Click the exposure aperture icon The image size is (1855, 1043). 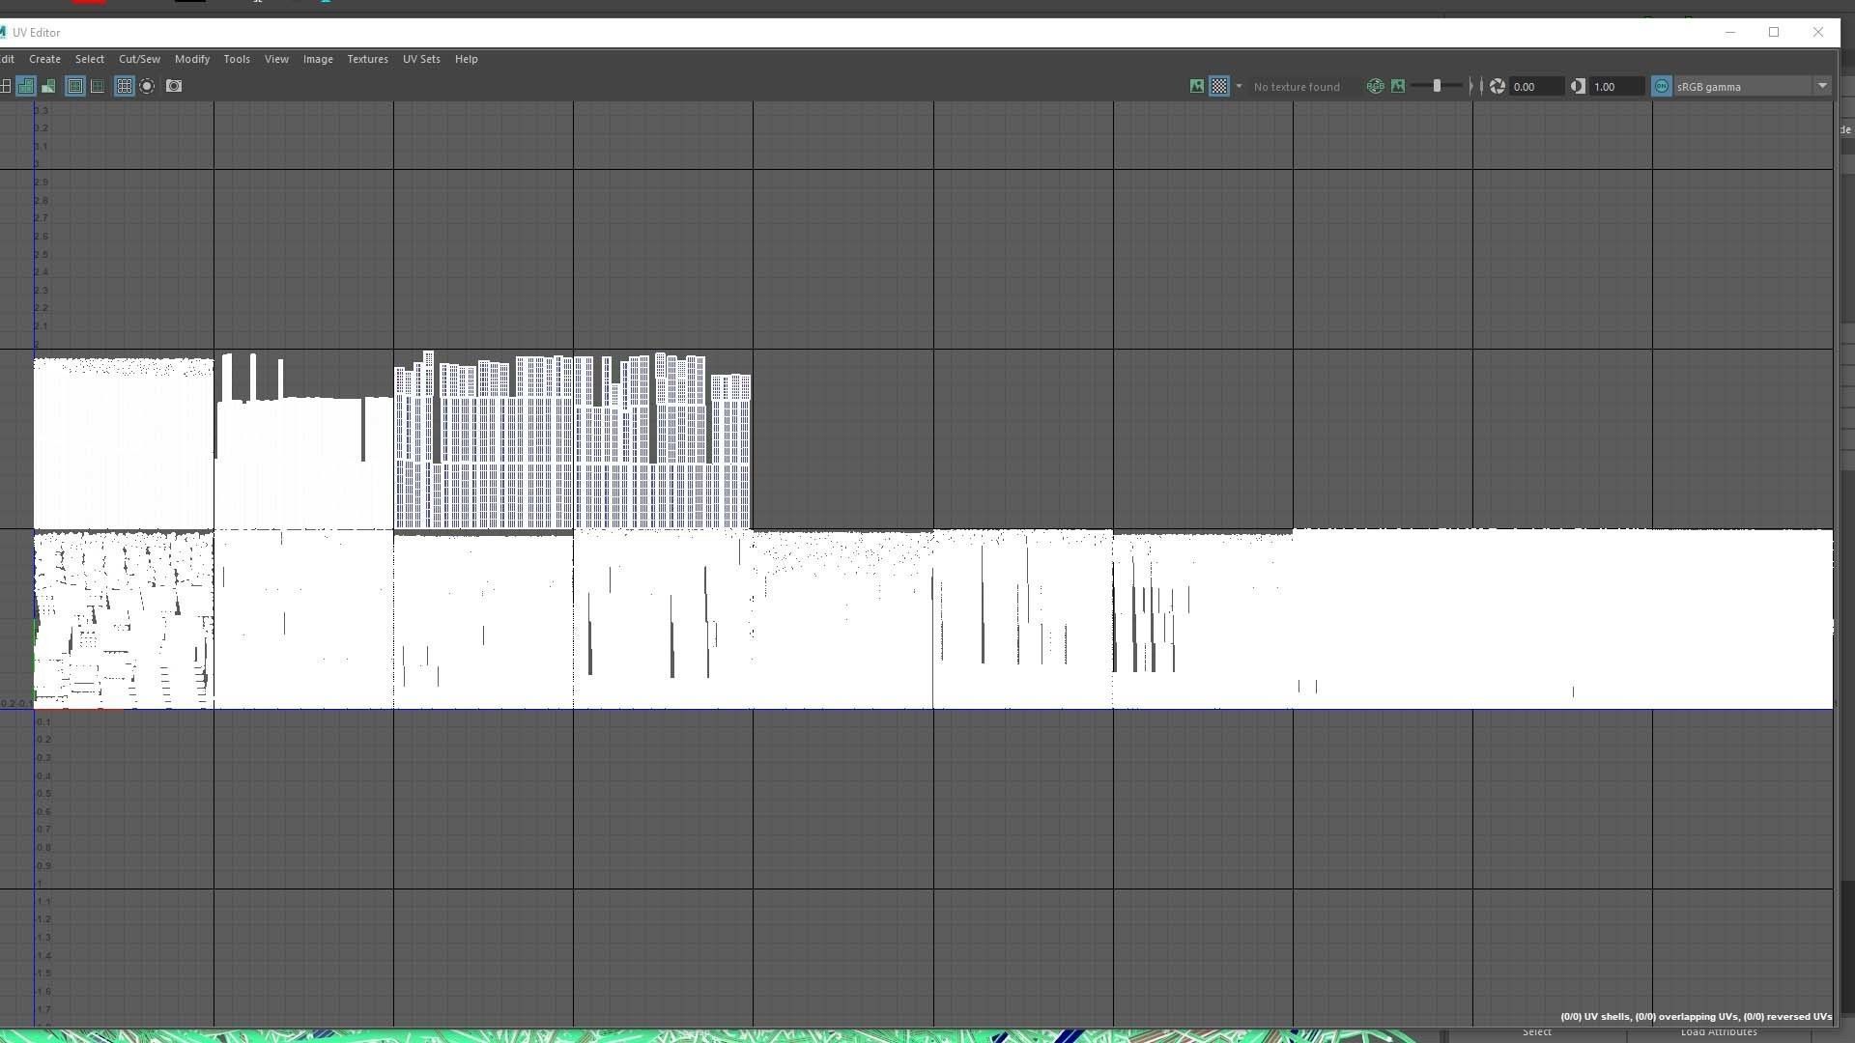1498,86
